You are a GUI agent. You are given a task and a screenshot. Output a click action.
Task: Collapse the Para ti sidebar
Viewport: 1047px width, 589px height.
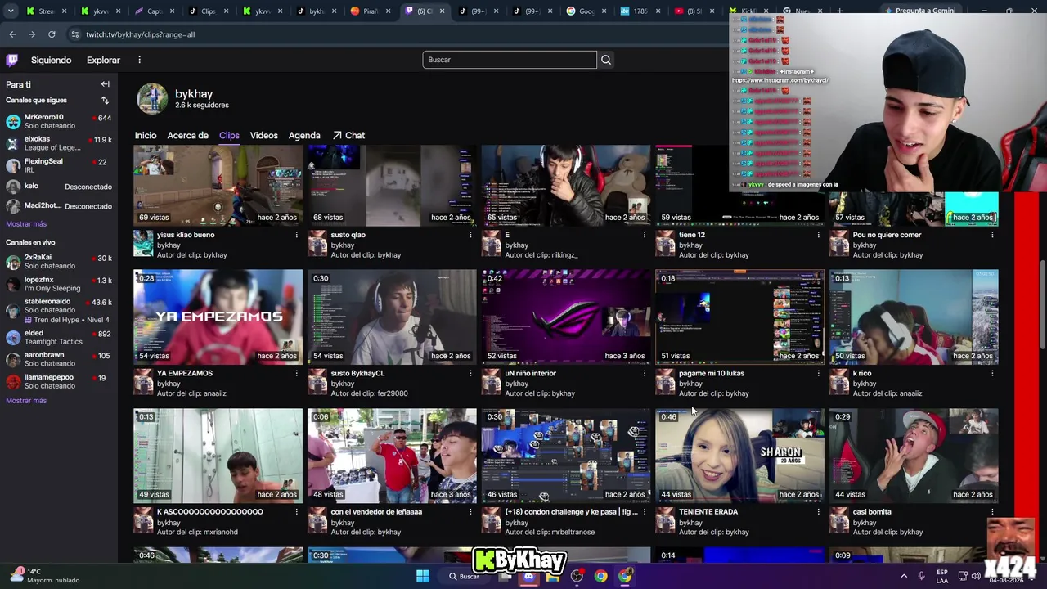[x=105, y=84]
